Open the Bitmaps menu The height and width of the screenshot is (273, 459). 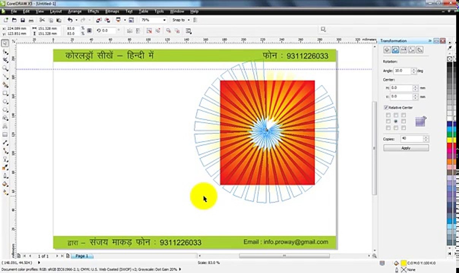[x=112, y=11]
